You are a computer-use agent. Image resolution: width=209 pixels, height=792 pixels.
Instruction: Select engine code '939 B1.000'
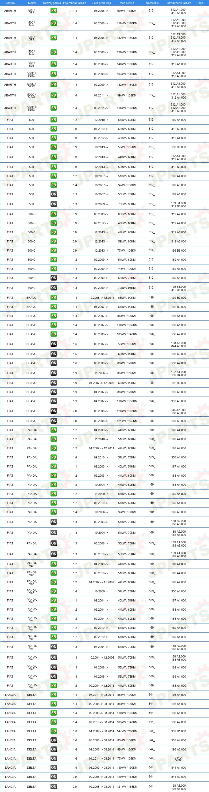(x=179, y=731)
